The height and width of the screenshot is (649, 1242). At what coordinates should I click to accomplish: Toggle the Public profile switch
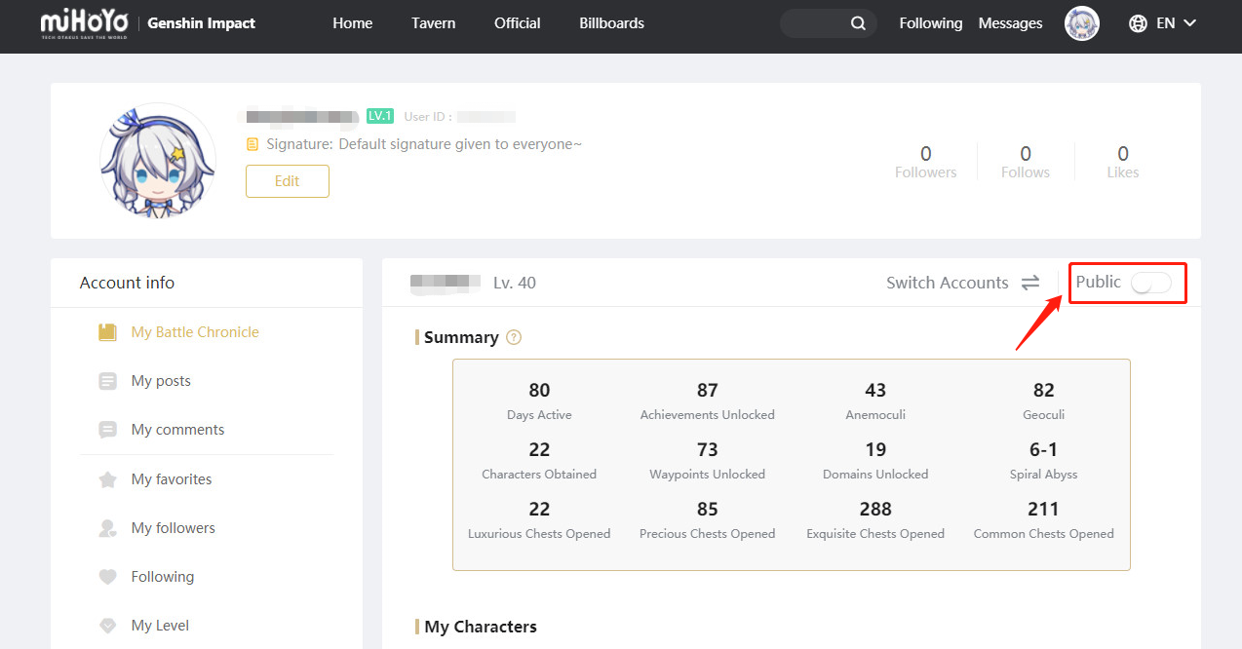[x=1150, y=283]
